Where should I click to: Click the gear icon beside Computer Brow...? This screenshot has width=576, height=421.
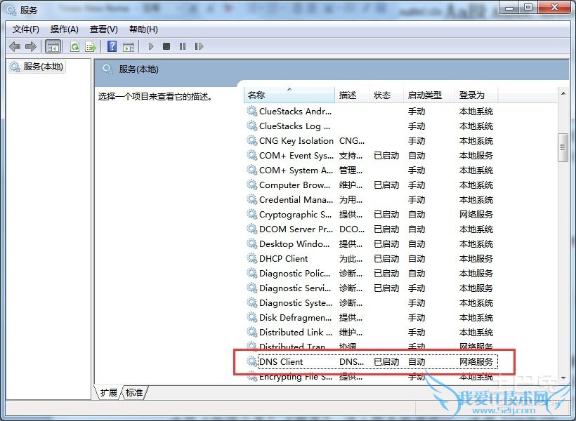coord(251,185)
